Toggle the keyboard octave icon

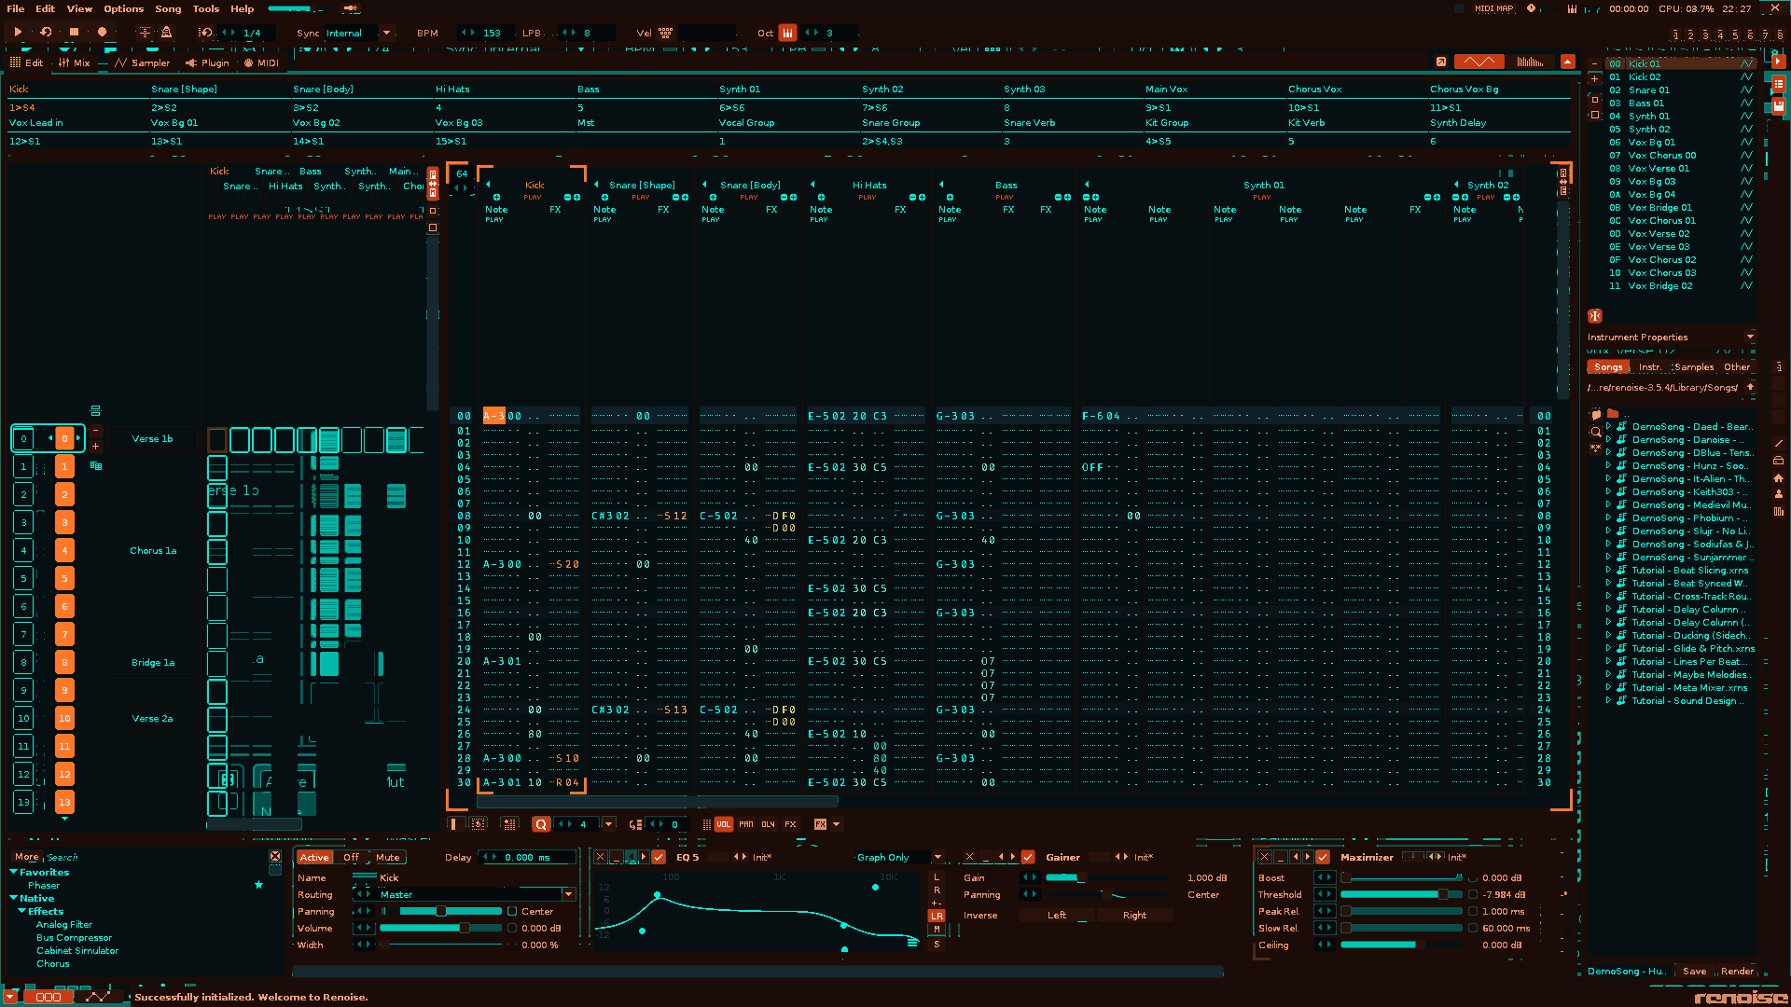(x=788, y=33)
